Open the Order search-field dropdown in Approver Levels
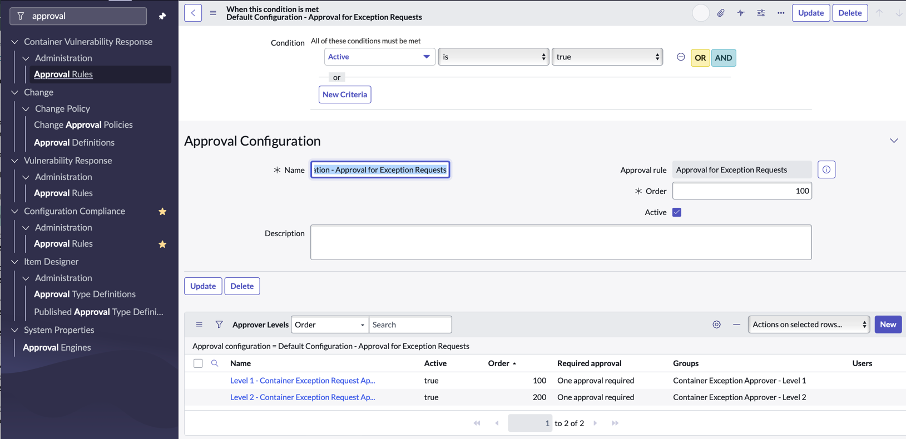The height and width of the screenshot is (439, 906). tap(330, 325)
